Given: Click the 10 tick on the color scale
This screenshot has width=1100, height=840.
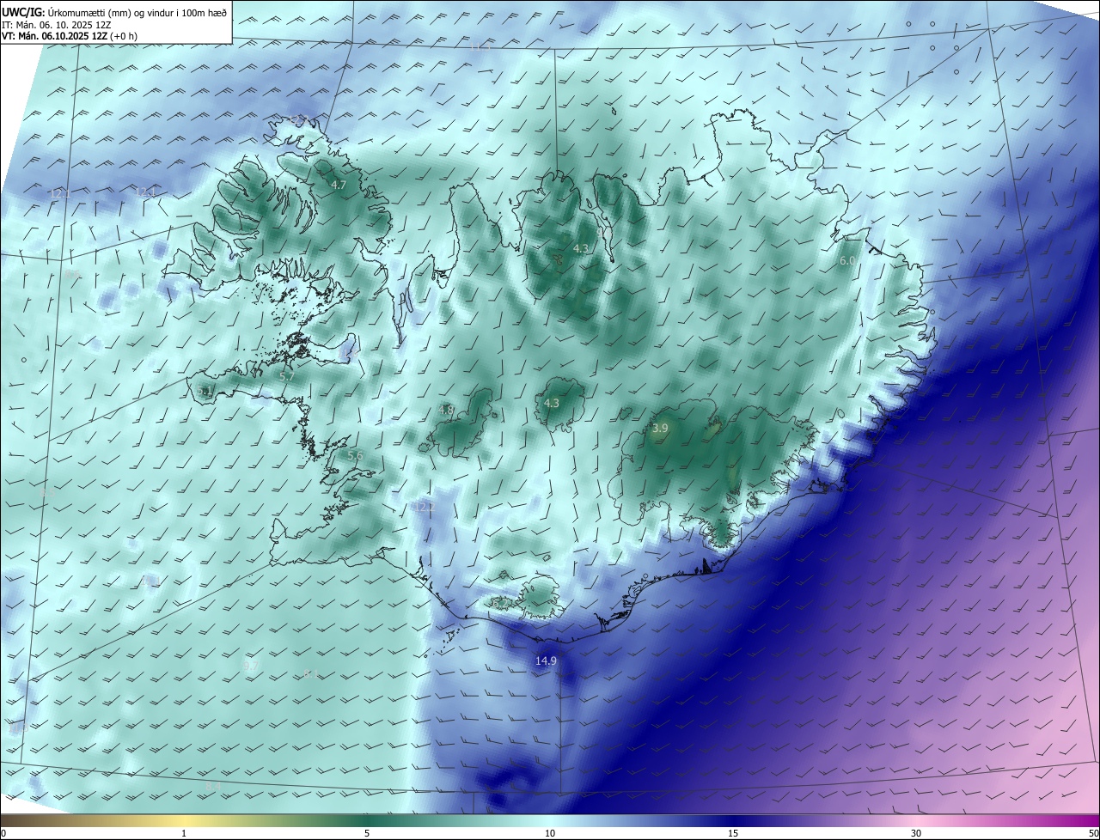Looking at the screenshot, I should pyautogui.click(x=550, y=833).
